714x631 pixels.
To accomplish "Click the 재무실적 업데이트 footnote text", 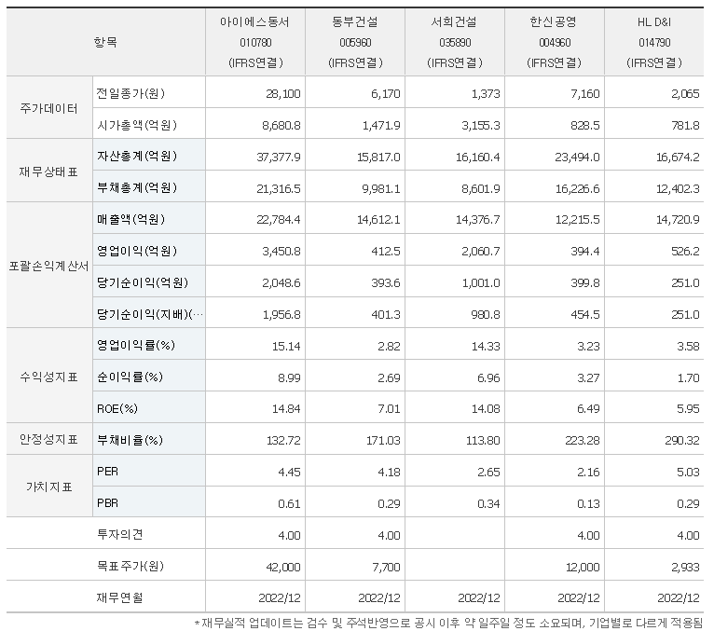I will pos(448,623).
